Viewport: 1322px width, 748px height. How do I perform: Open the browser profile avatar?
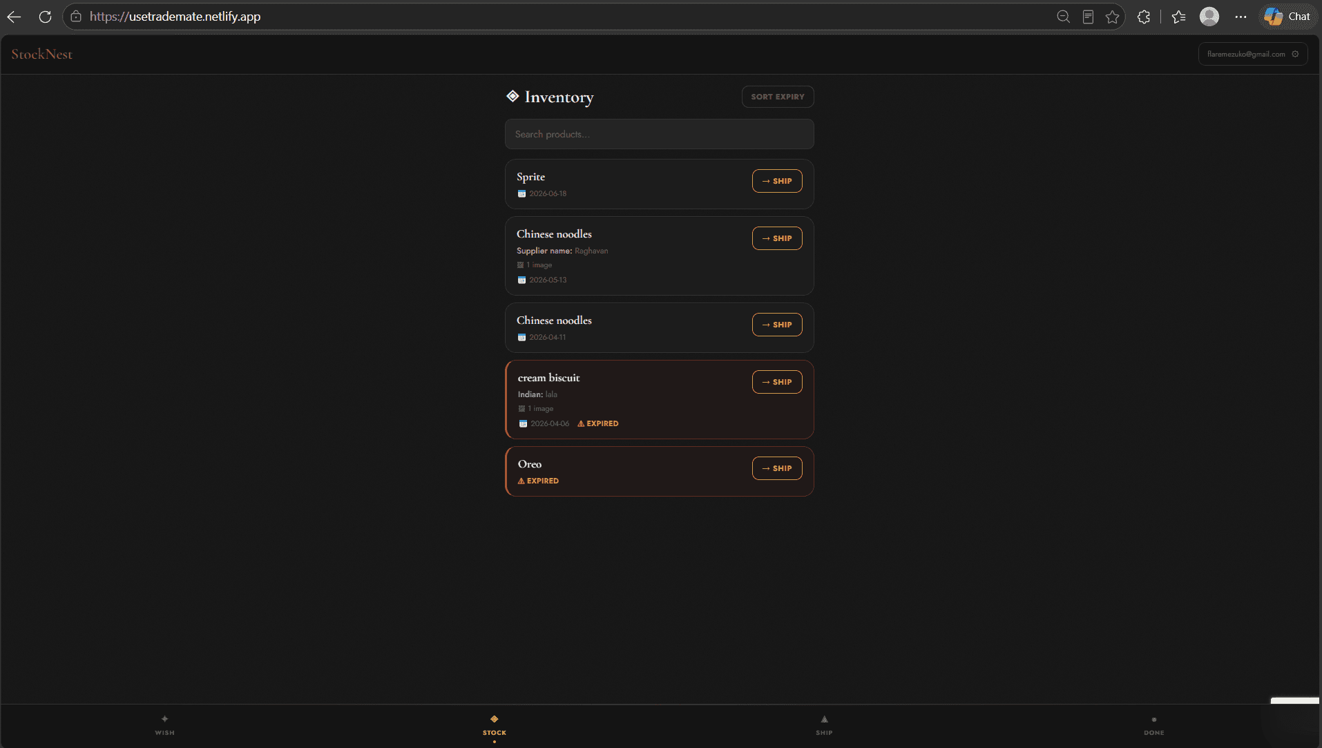pos(1209,17)
